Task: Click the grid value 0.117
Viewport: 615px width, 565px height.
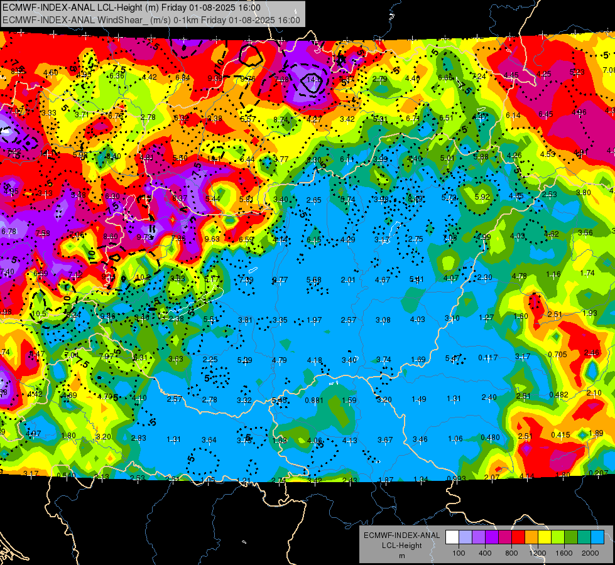Action: coord(488,358)
